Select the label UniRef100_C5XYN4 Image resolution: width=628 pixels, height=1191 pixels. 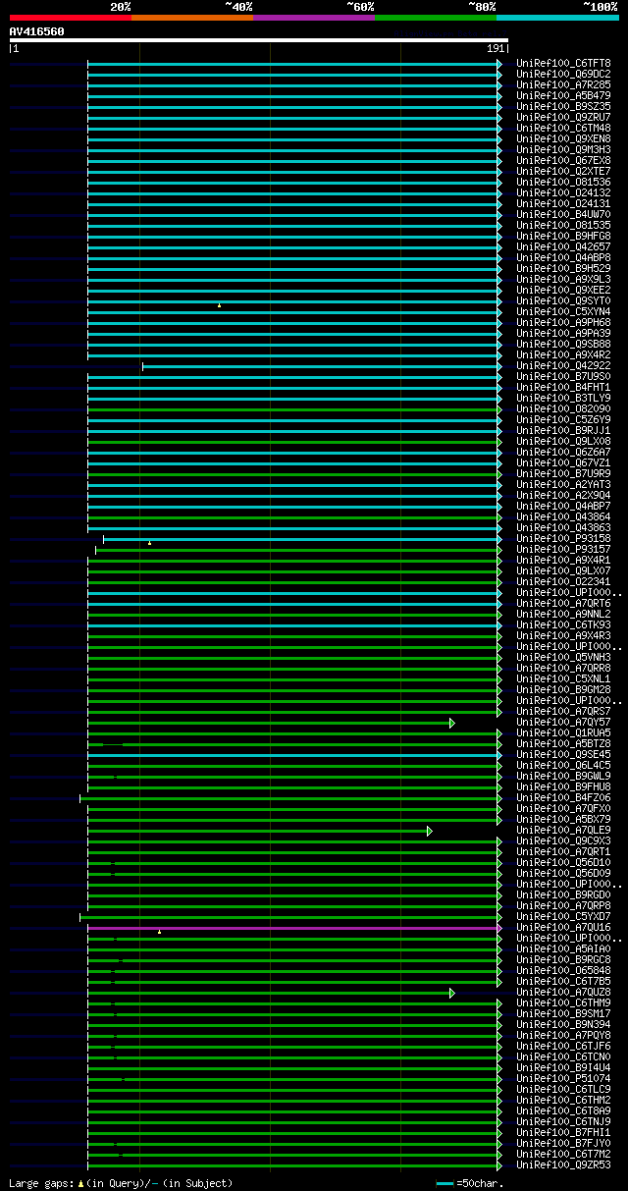563,311
